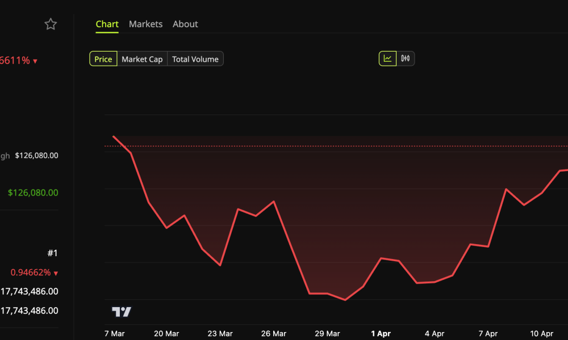Click the $126,080.00 24h high value
This screenshot has width=568, height=340.
[35, 155]
